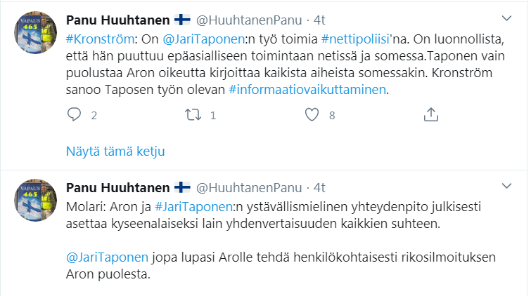Click the first tweet's profile avatar
Image resolution: width=531 pixels, height=296 pixels.
pyautogui.click(x=34, y=35)
